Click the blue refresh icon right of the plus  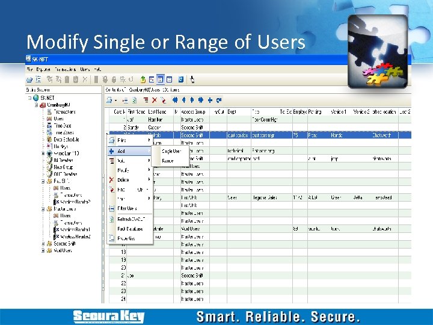point(219,100)
